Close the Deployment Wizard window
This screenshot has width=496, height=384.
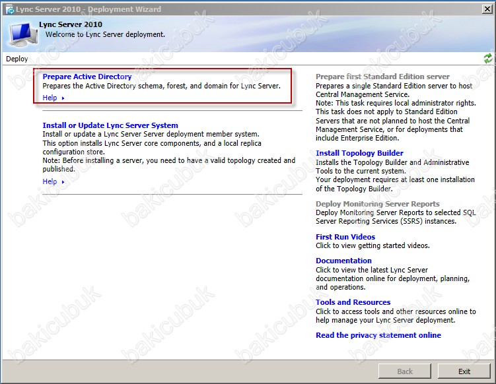click(x=487, y=9)
